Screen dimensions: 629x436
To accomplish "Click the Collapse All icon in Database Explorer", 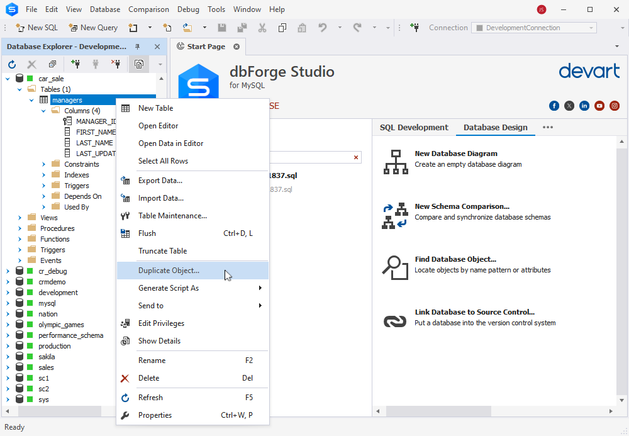I will pos(52,64).
